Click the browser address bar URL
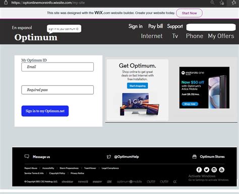Viewport: 239px width, 194px height. coord(48,3)
